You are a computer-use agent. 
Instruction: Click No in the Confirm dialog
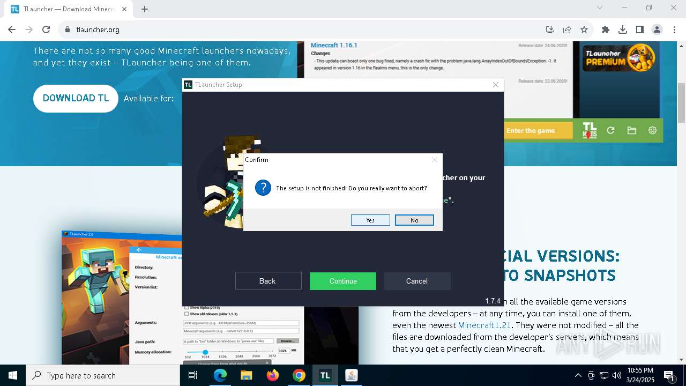point(414,220)
